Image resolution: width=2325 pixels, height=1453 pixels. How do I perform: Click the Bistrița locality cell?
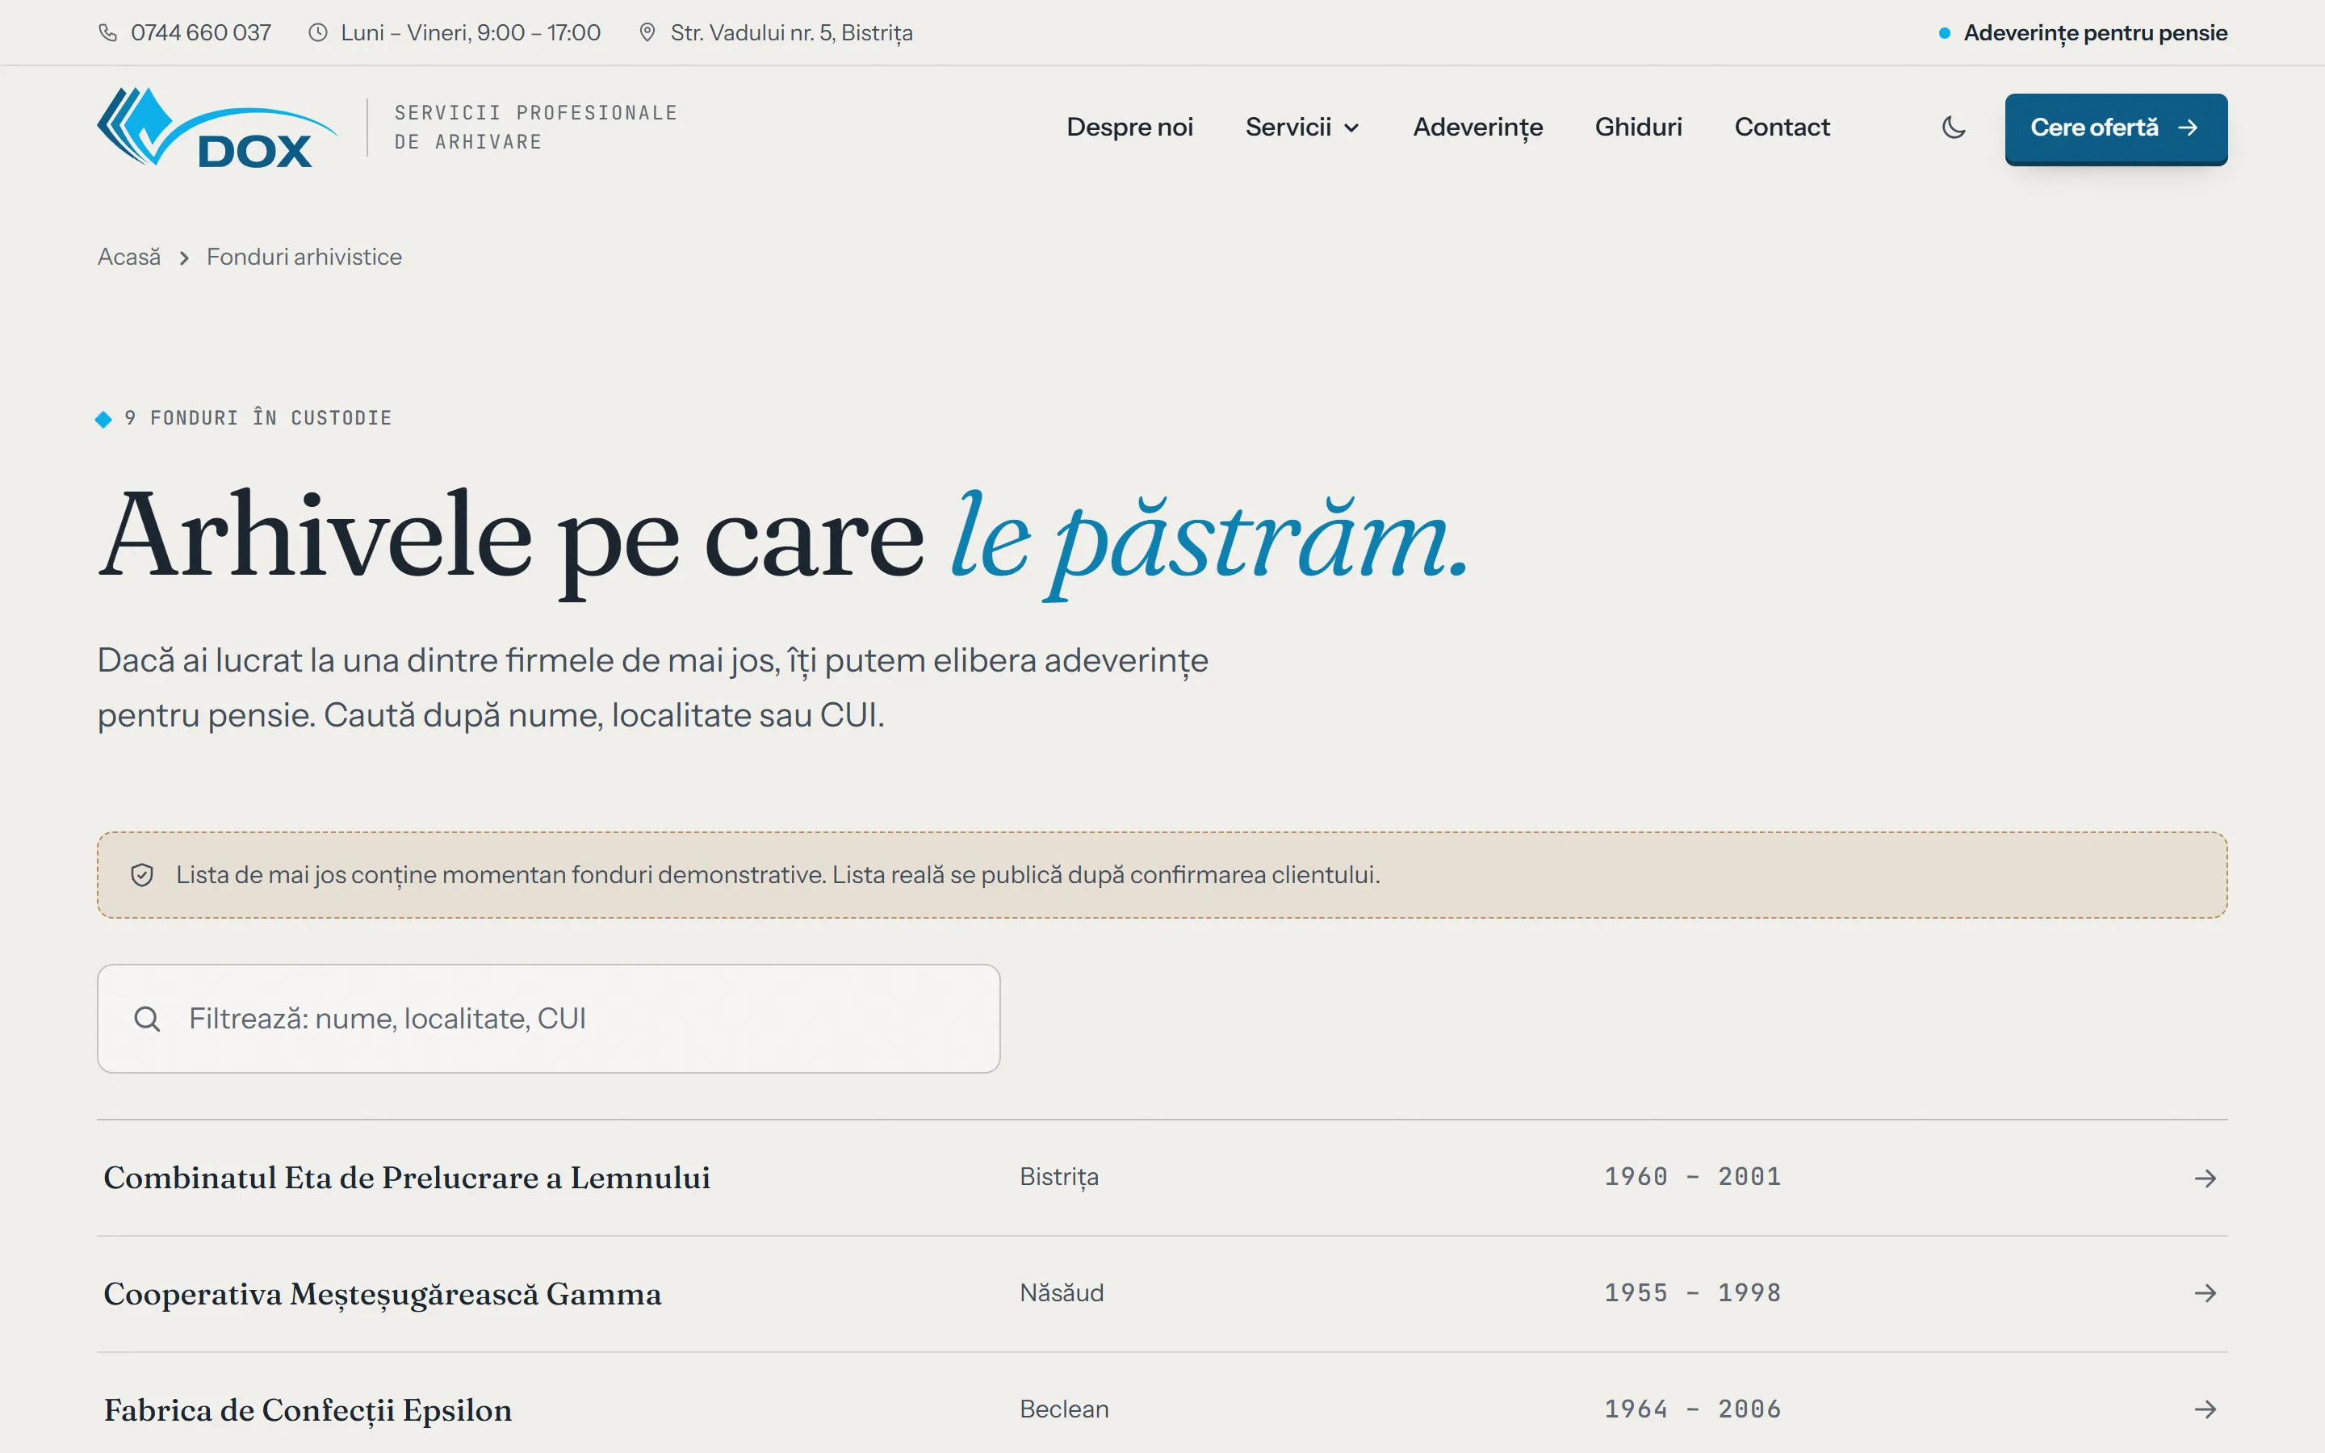tap(1058, 1177)
